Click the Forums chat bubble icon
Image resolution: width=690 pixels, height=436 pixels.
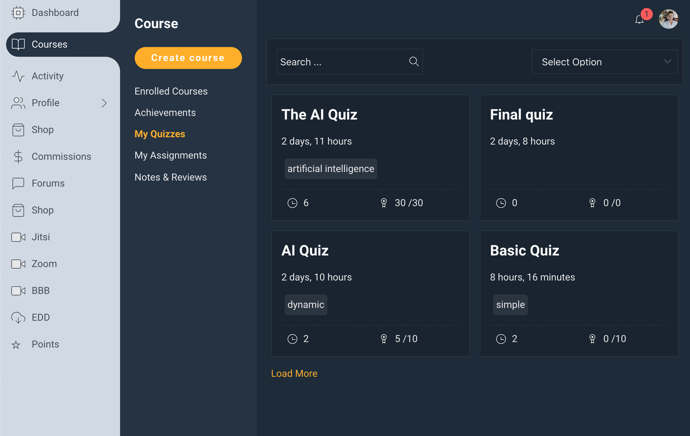[x=18, y=183]
